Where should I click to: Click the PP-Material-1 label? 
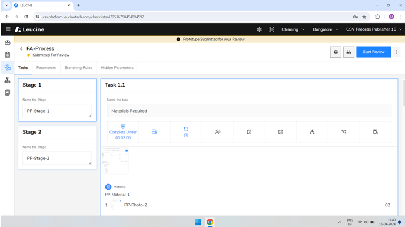117,195
